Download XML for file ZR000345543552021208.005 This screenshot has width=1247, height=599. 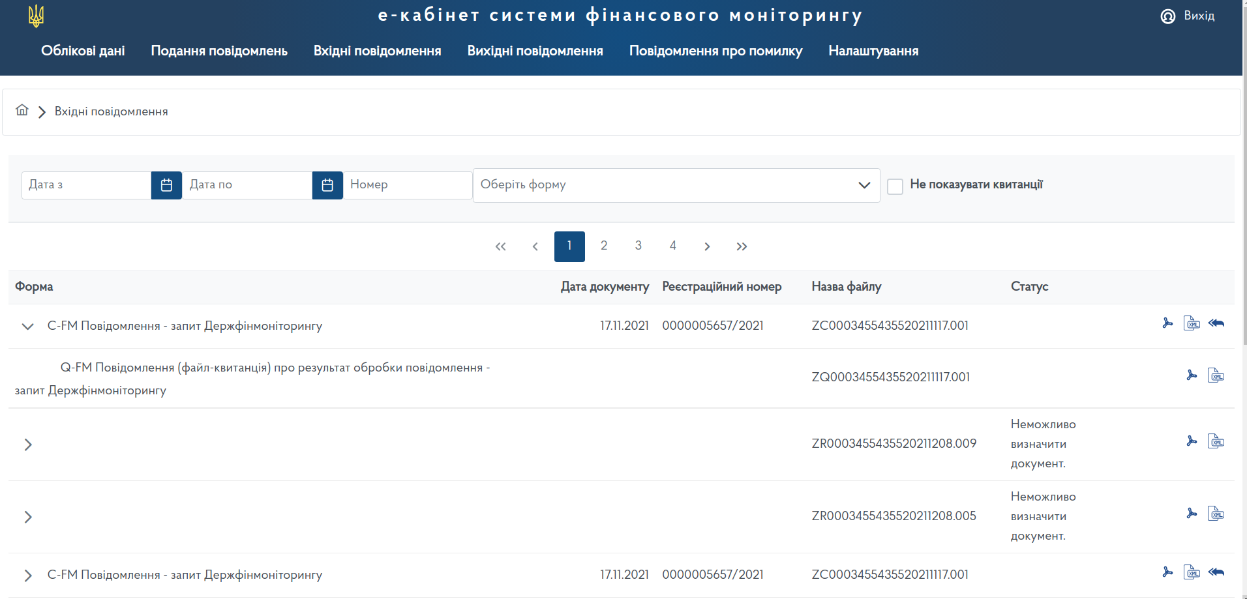[1216, 514]
